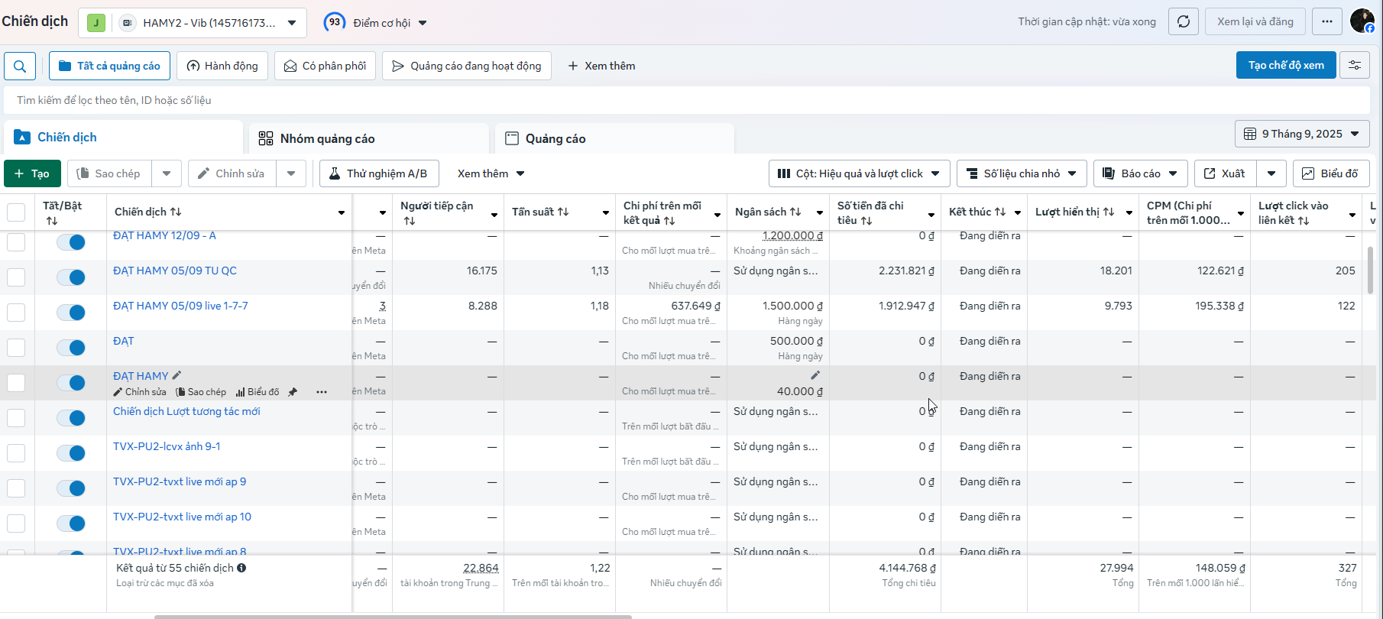
Task: Click the green Tạo button
Action: pyautogui.click(x=32, y=173)
